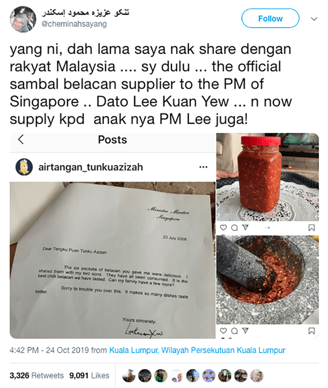
Task: Share the sambal jar photo via send icon
Action: point(245,227)
